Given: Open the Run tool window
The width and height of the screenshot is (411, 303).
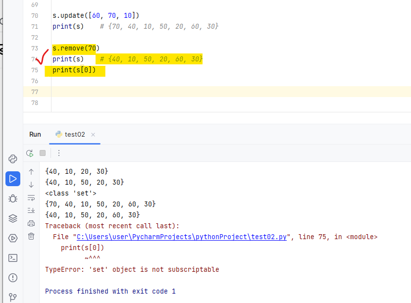Looking at the screenshot, I should [12, 179].
